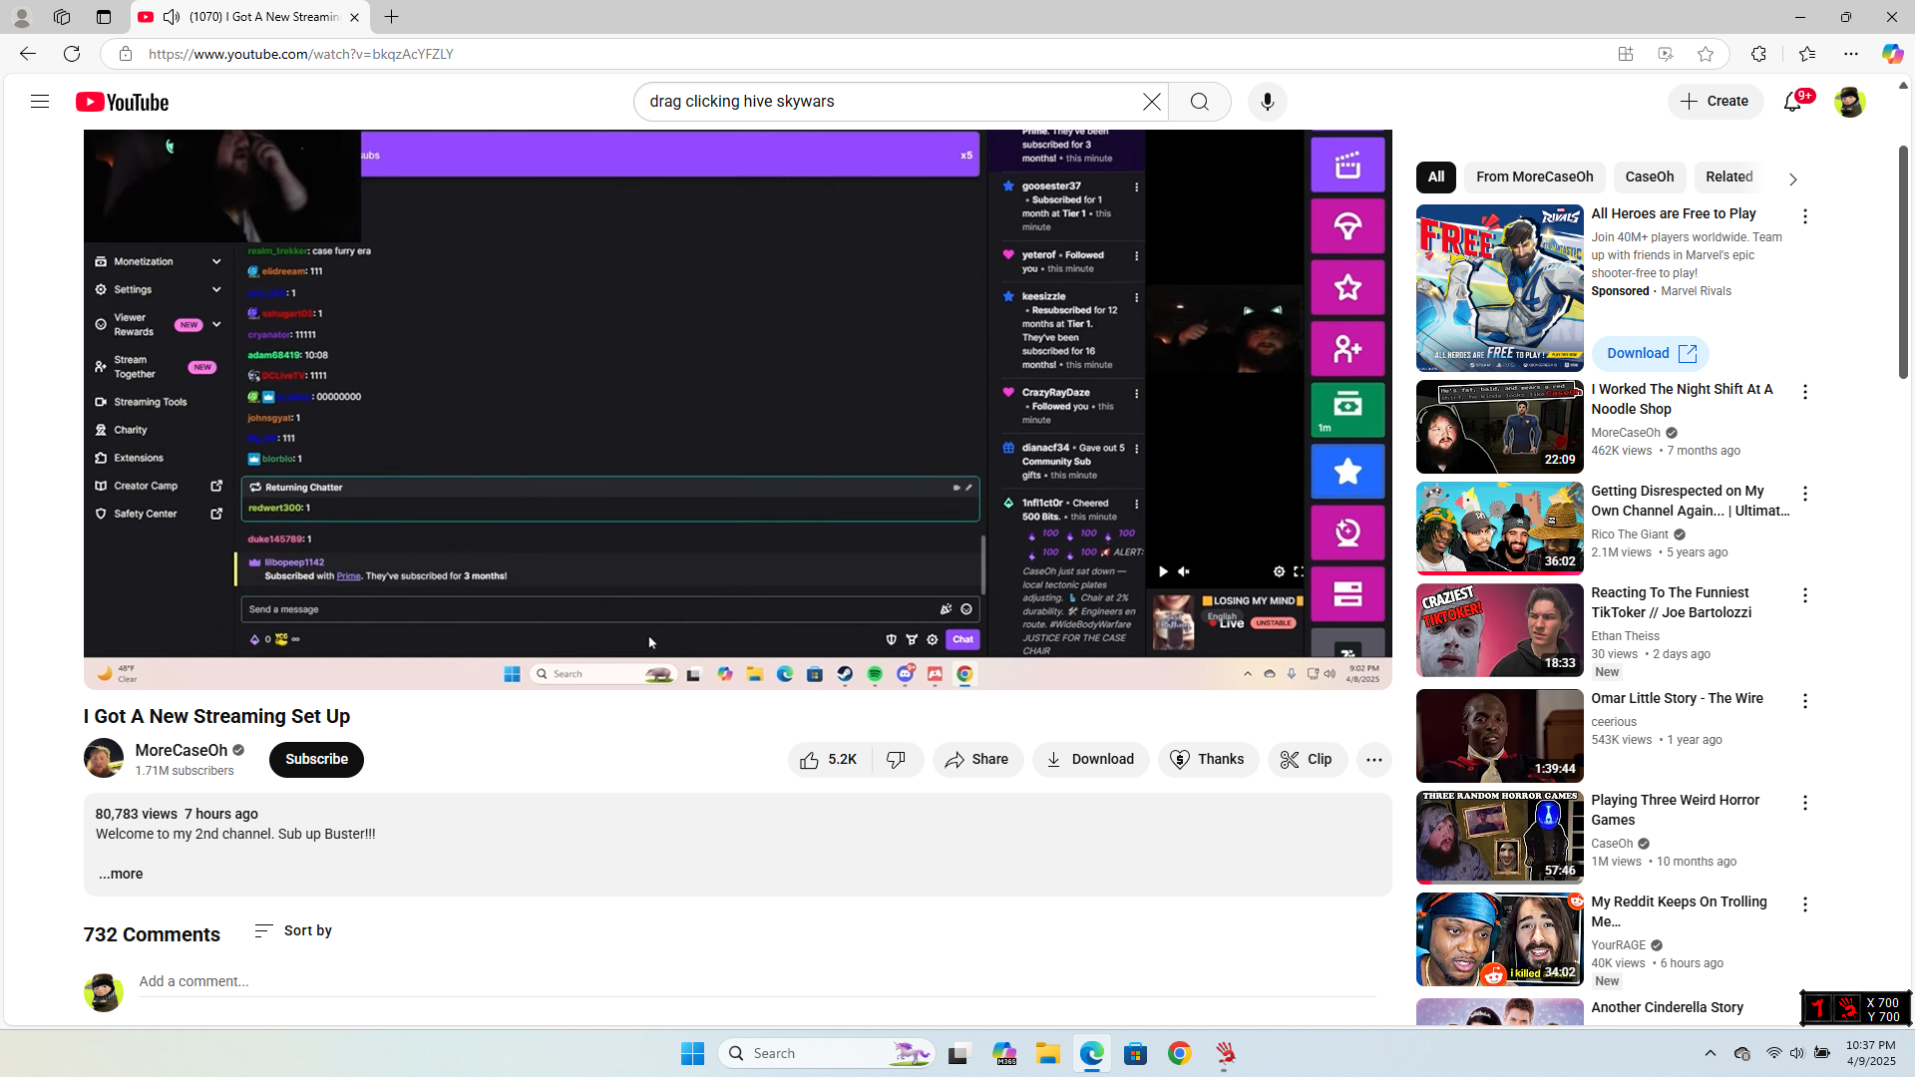
Task: Open more actions menu under the video
Action: tap(1373, 760)
